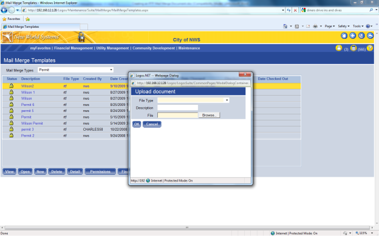Select the Mail Merge Templates browser tab
The image size is (379, 236).
41,27
